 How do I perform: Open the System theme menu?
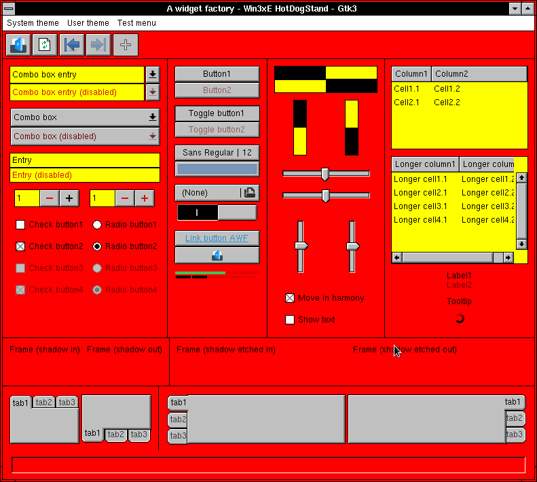(x=33, y=23)
